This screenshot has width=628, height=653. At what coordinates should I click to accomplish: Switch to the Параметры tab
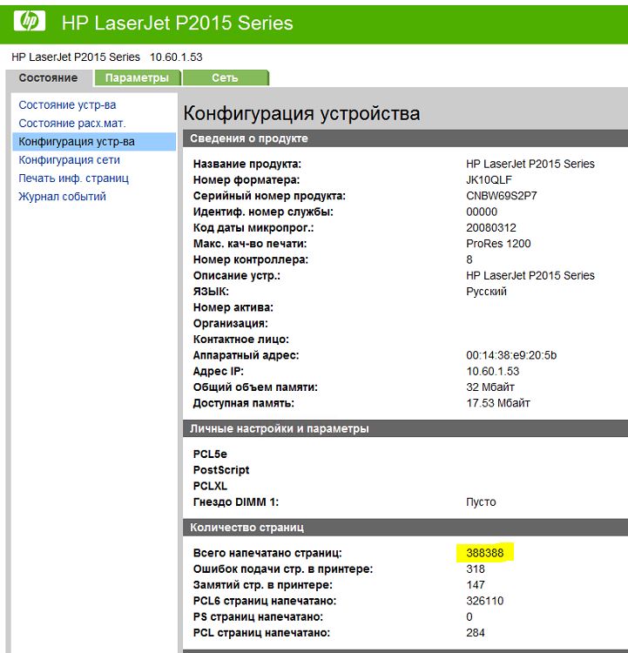pos(137,77)
